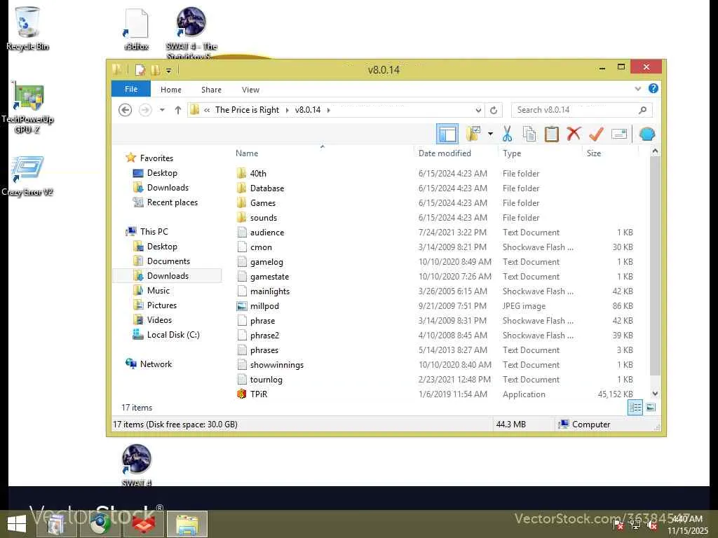Click the title bar properties icon
Screen dimensions: 718x538
coord(140,70)
